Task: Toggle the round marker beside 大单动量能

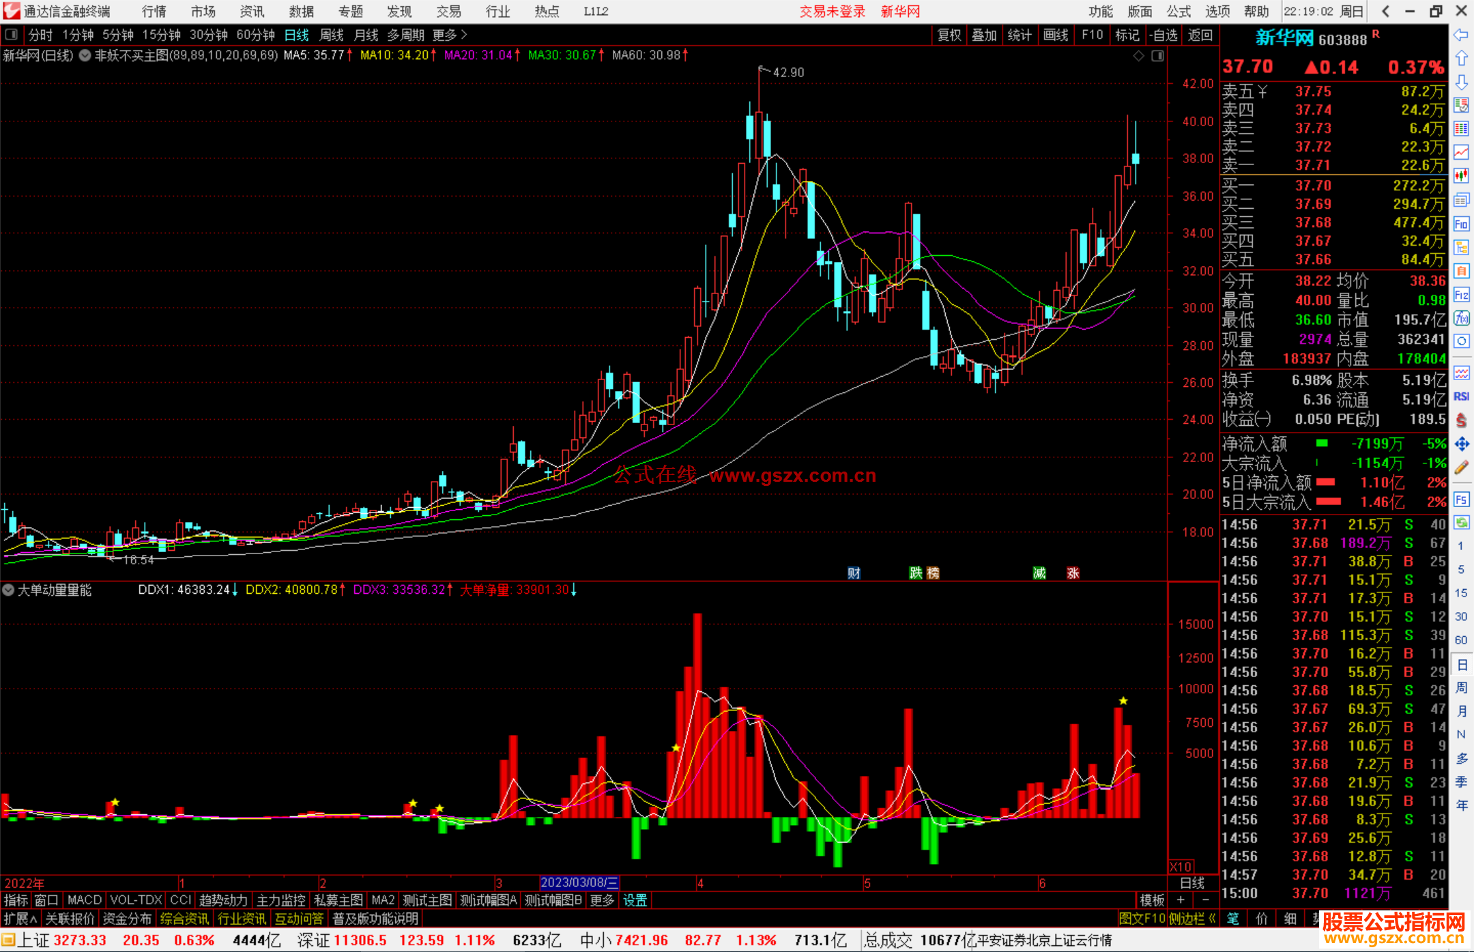Action: click(8, 590)
